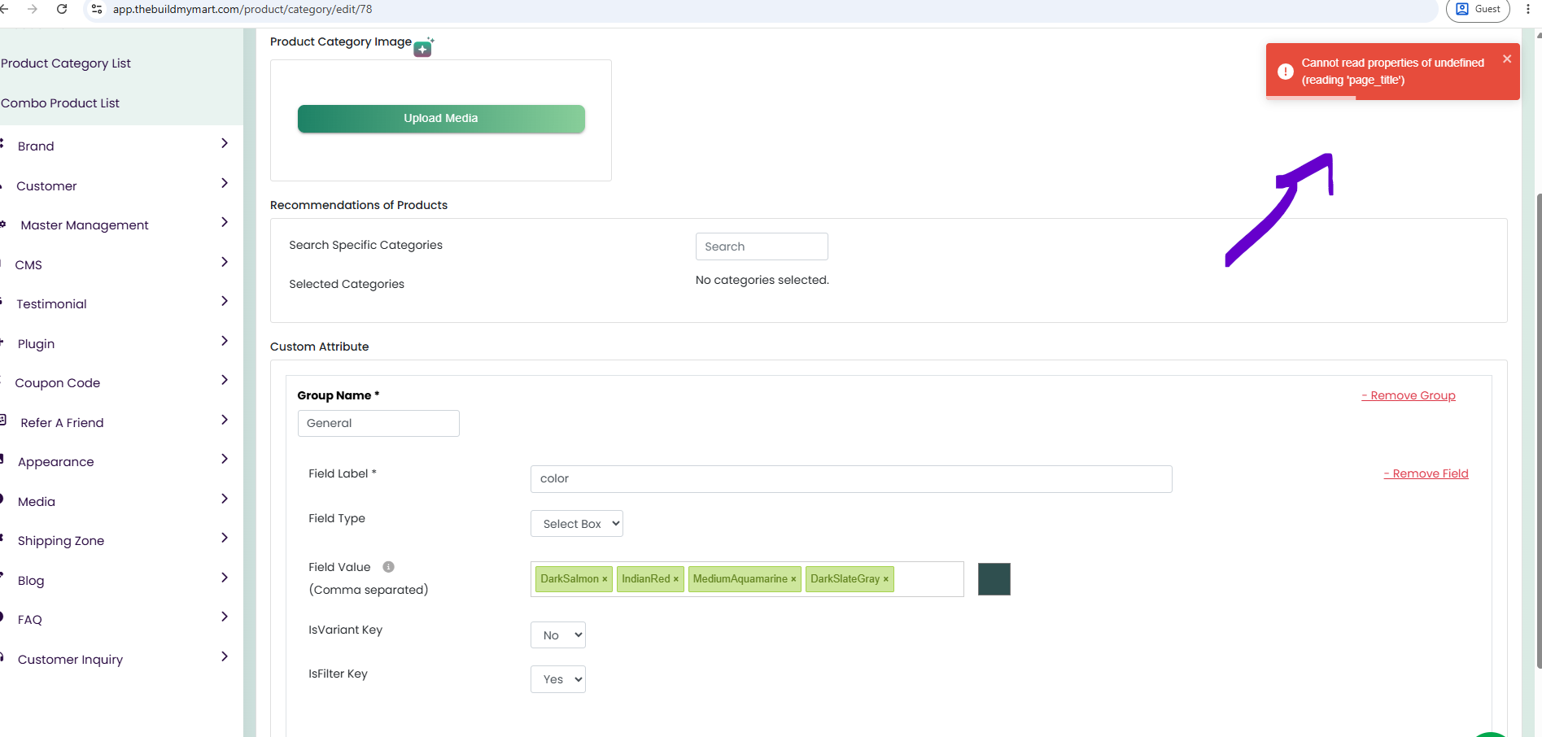Image resolution: width=1542 pixels, height=737 pixels.
Task: Expand the FAQ chevron
Action: click(225, 617)
